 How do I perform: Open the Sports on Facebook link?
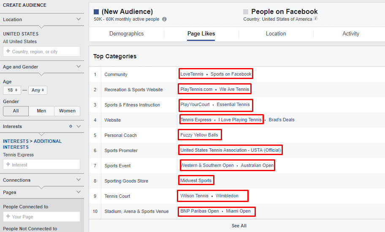pyautogui.click(x=231, y=74)
